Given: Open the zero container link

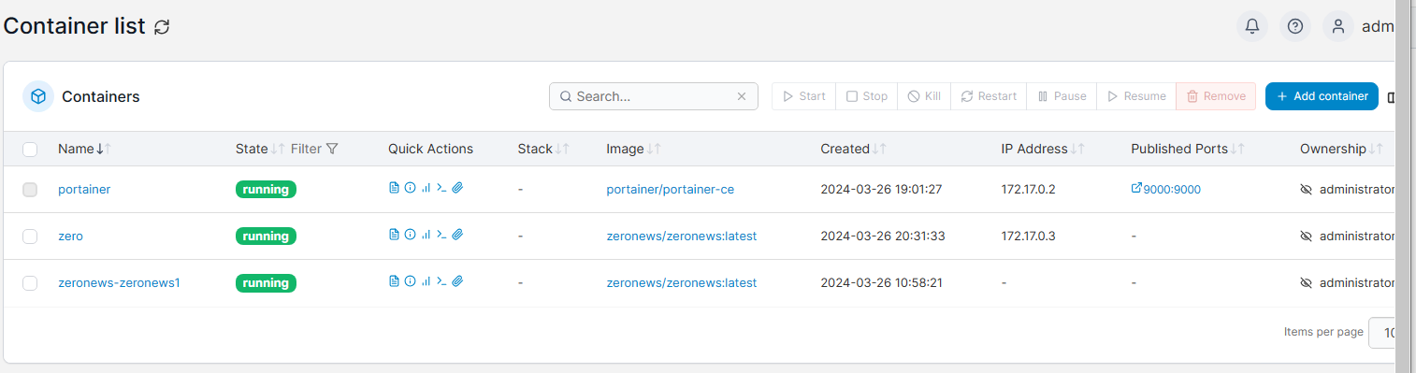Looking at the screenshot, I should coord(70,236).
